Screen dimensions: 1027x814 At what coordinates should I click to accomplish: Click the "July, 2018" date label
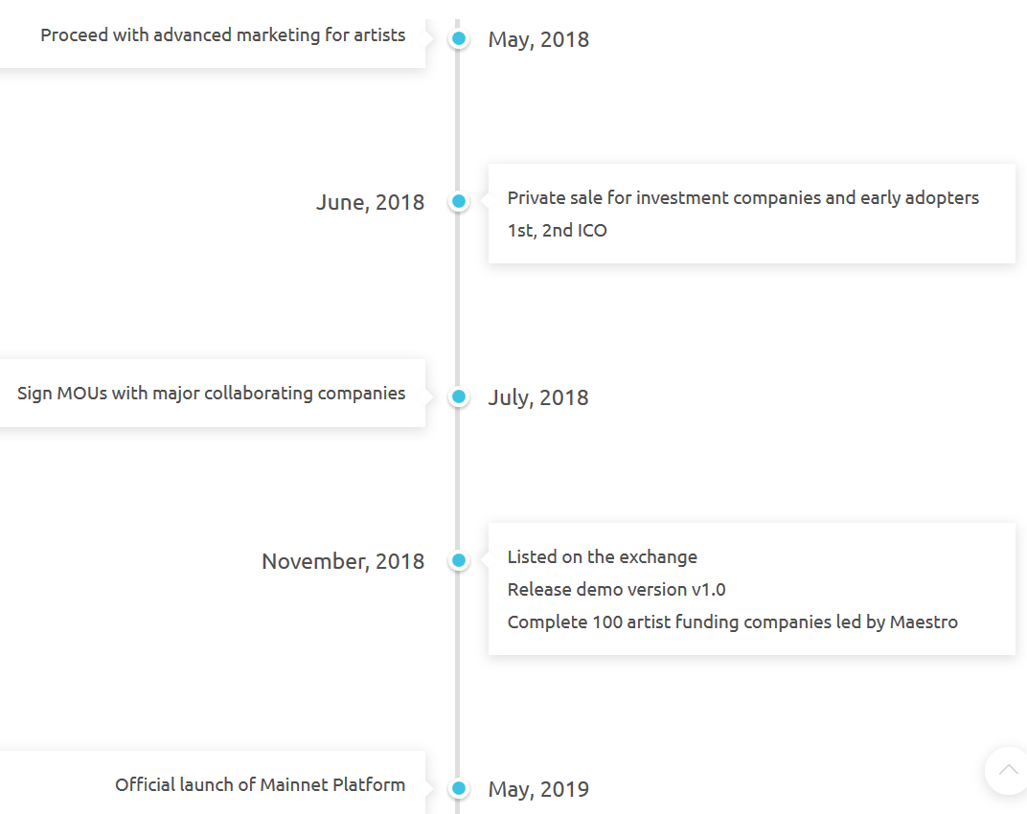[x=538, y=397]
